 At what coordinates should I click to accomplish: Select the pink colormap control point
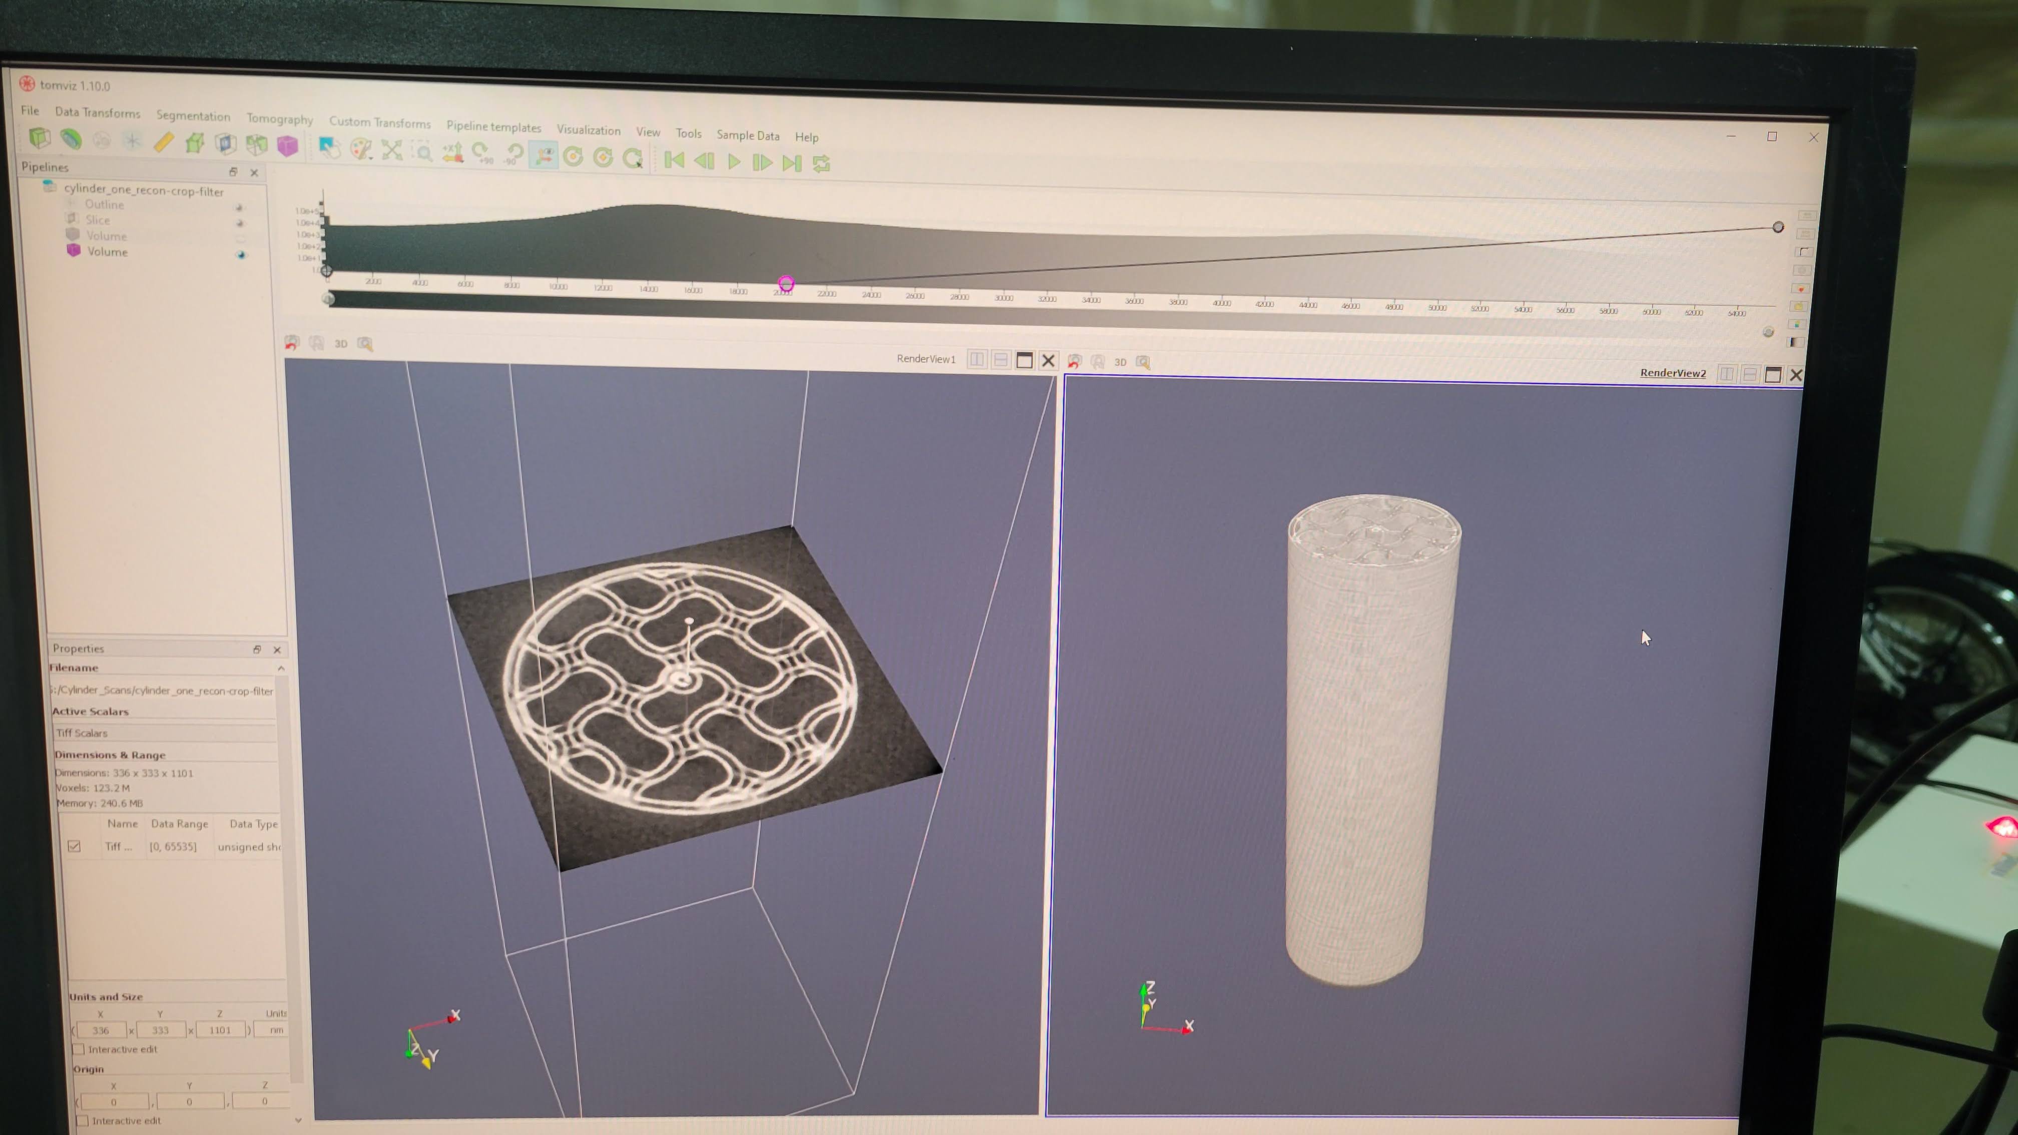786,284
